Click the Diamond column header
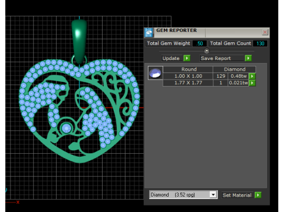The width and height of the screenshot is (283, 212). point(235,69)
